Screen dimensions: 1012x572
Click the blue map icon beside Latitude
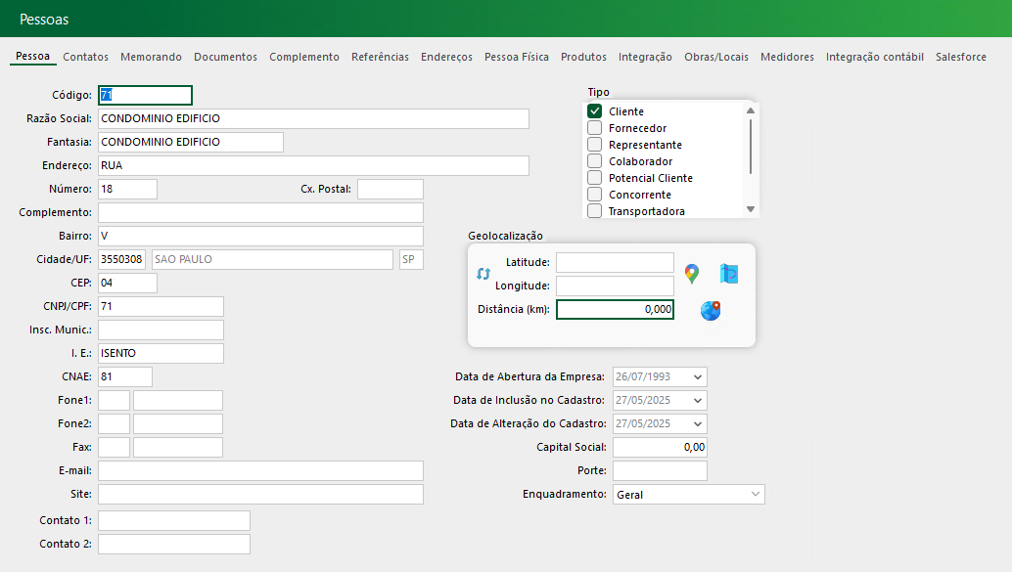[729, 274]
